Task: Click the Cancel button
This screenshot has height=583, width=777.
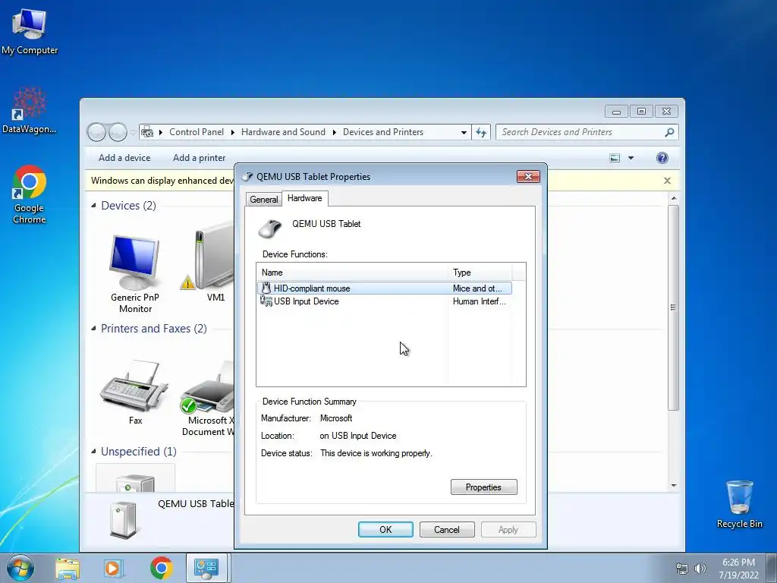Action: [x=447, y=529]
